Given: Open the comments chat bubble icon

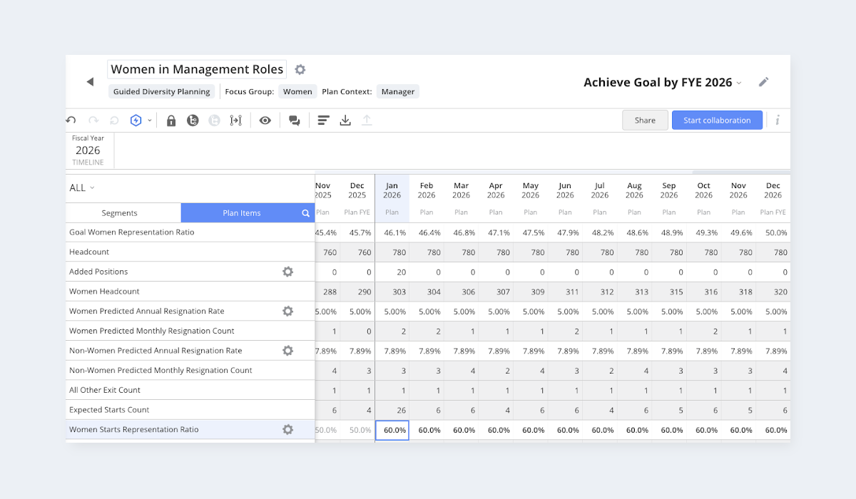Looking at the screenshot, I should point(294,120).
